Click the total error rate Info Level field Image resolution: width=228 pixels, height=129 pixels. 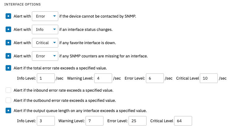click(46, 78)
